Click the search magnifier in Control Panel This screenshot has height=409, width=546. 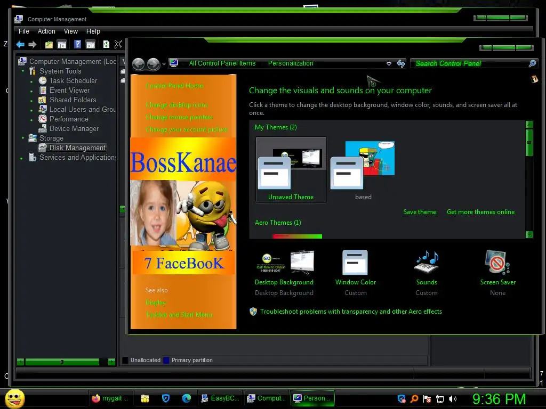pyautogui.click(x=532, y=63)
